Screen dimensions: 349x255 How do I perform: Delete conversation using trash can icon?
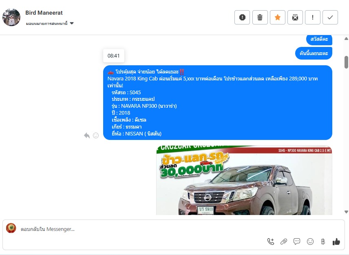pos(260,18)
